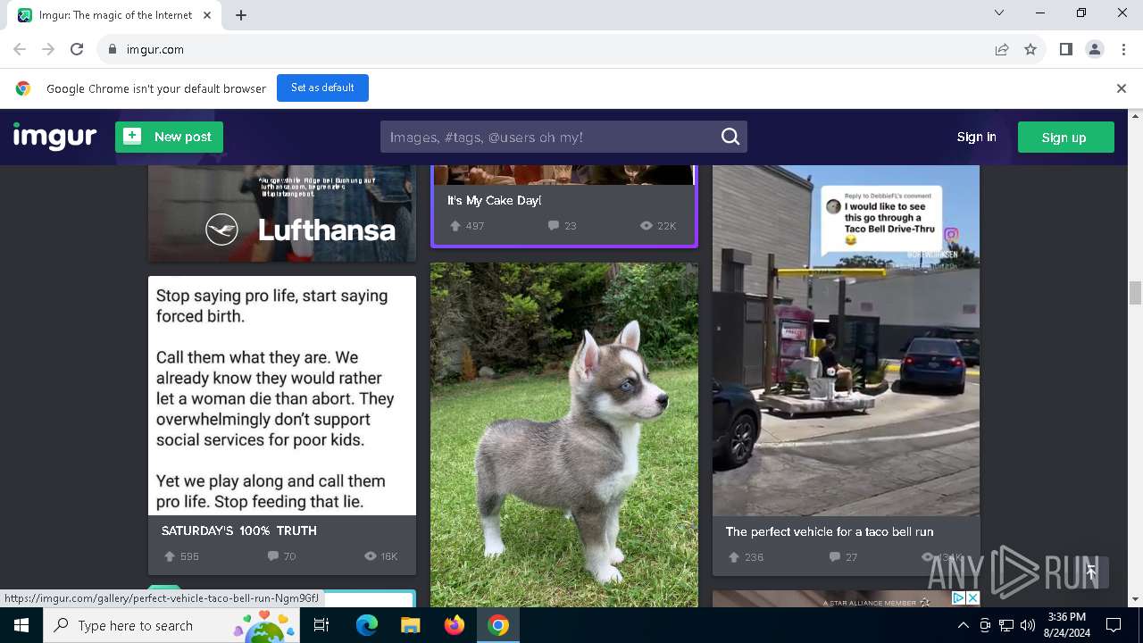Open the Sign in link
Viewport: 1143px width, 643px height.
976,137
